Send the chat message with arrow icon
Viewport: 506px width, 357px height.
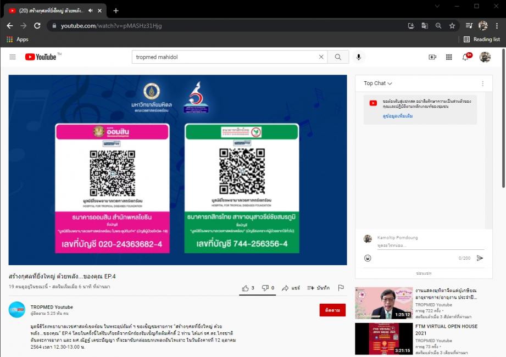480,258
